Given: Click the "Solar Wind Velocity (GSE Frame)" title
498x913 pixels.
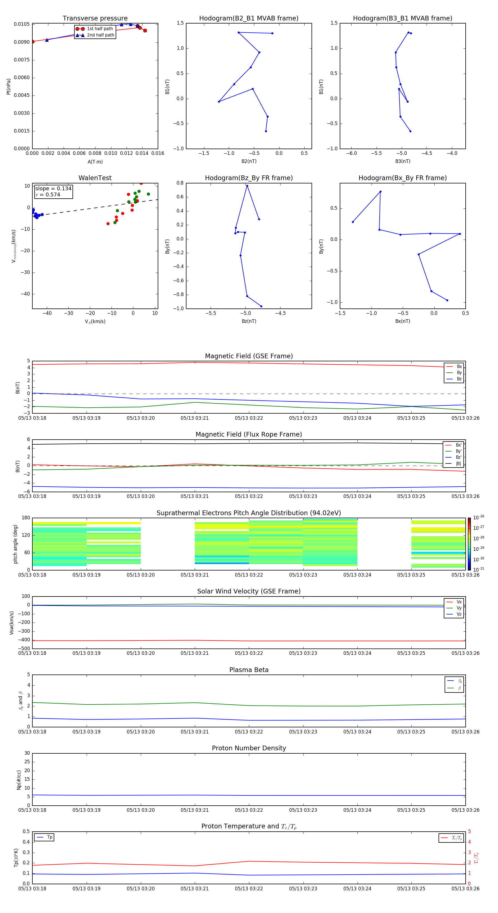Looking at the screenshot, I should tap(249, 592).
